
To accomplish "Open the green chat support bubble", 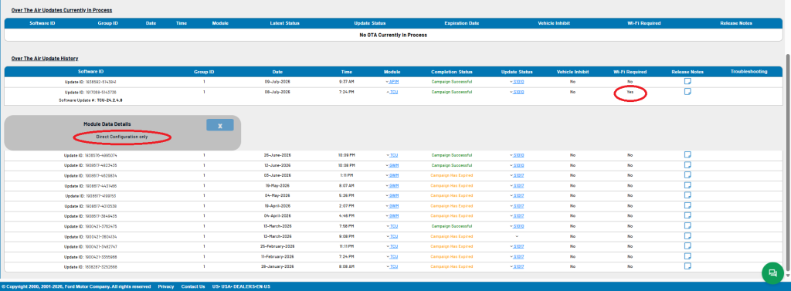I will [x=772, y=272].
